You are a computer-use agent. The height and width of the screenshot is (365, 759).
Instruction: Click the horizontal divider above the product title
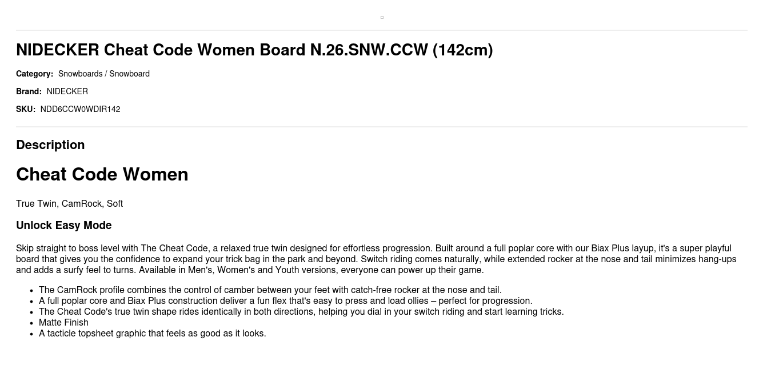382,30
